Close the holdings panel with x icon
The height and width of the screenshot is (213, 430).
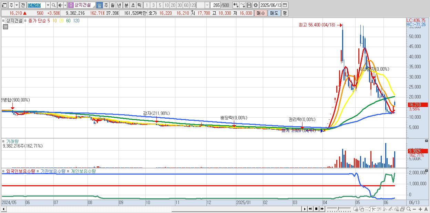[x=427, y=170]
